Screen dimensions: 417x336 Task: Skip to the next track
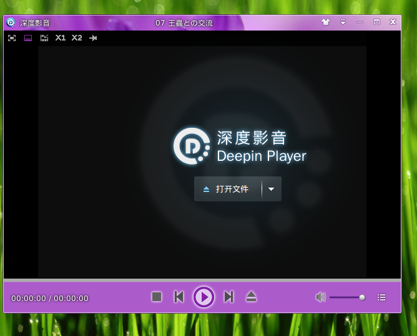pos(228,297)
